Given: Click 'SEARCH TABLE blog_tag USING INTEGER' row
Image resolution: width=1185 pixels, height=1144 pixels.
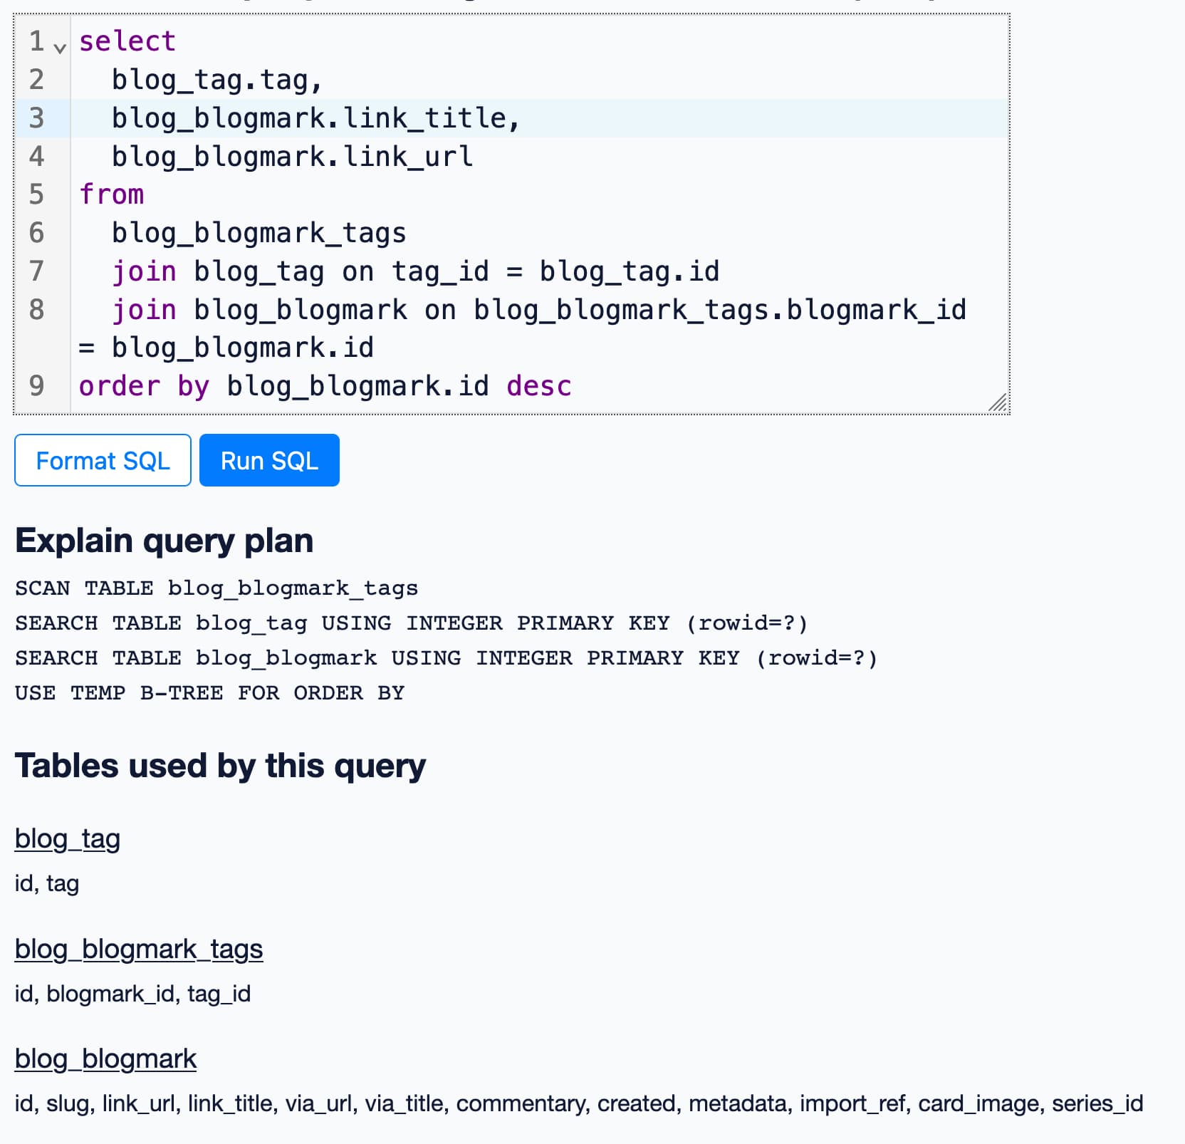Looking at the screenshot, I should (412, 623).
